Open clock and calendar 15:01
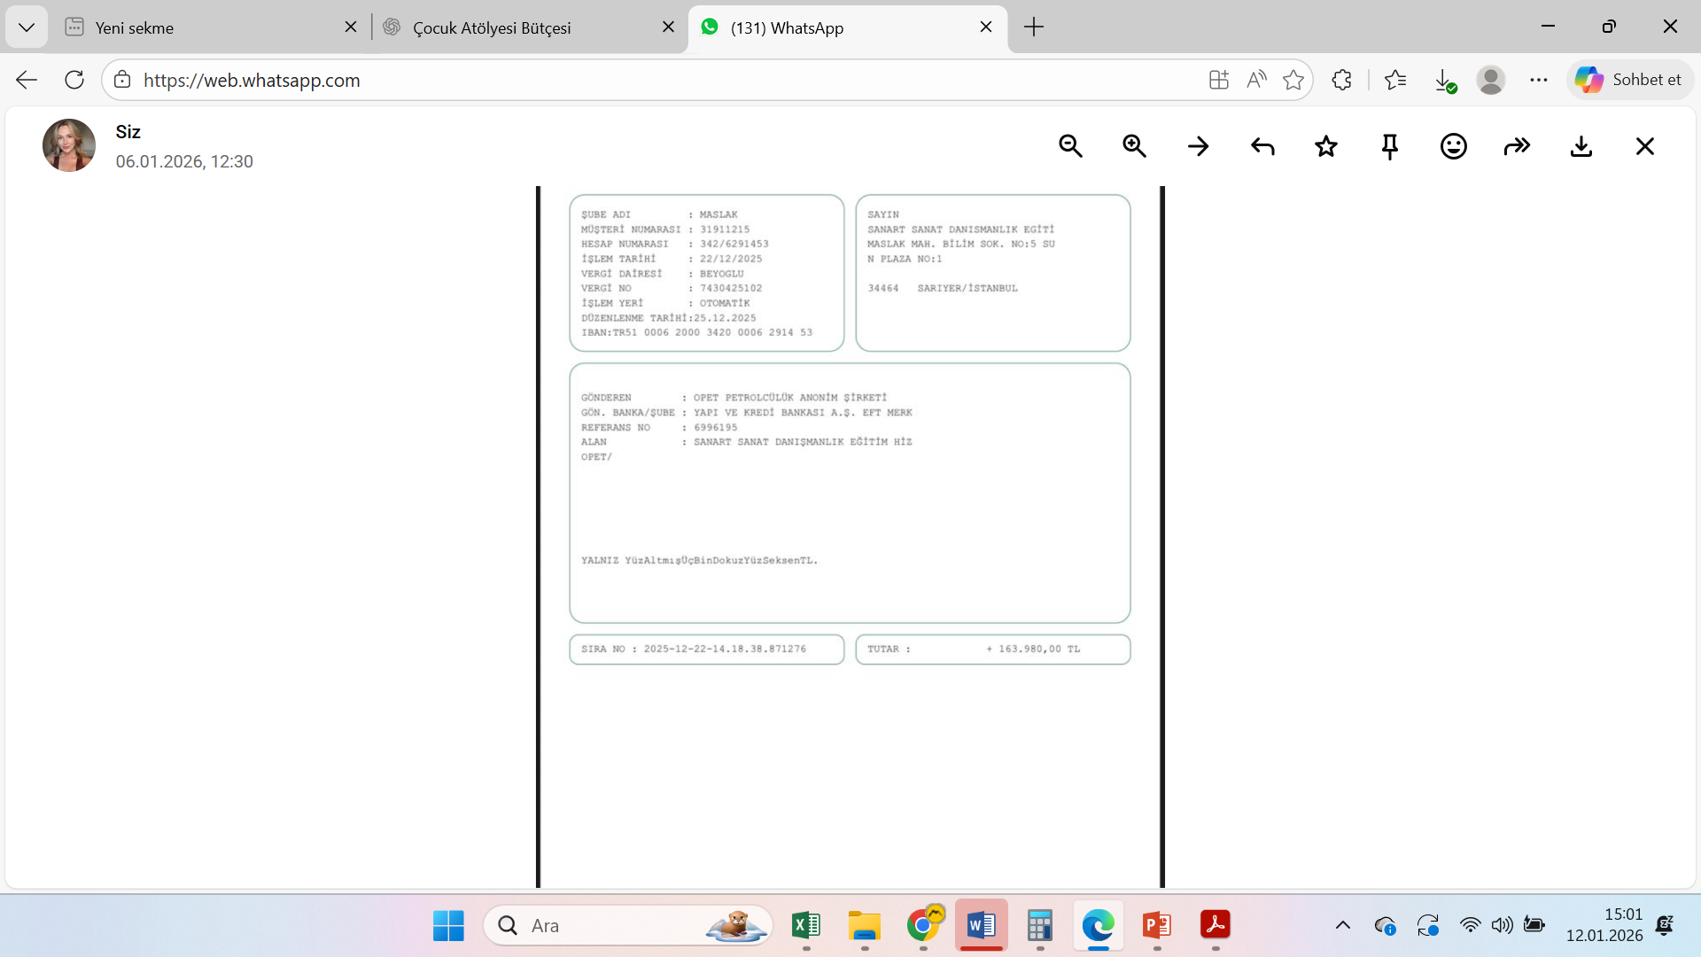 (x=1604, y=925)
